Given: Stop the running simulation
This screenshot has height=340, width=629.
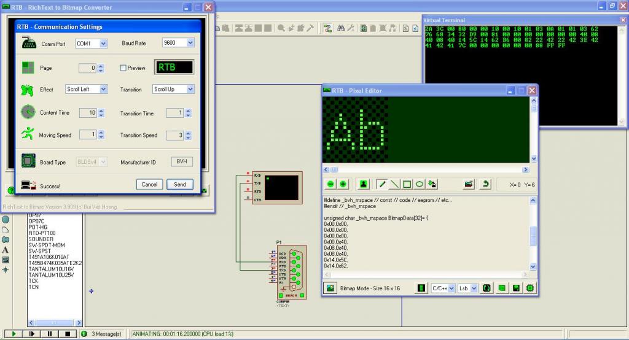Looking at the screenshot, I should [x=68, y=334].
